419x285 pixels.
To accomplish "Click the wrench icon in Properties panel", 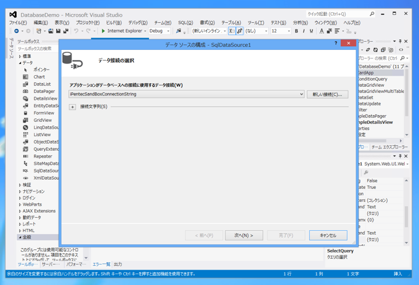I will point(366,172).
